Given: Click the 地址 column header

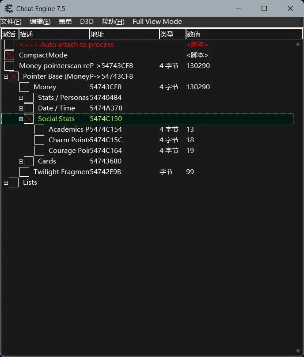Looking at the screenshot, I should coord(125,34).
